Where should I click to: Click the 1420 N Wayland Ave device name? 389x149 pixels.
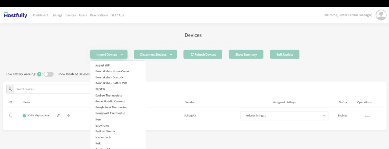[38, 116]
